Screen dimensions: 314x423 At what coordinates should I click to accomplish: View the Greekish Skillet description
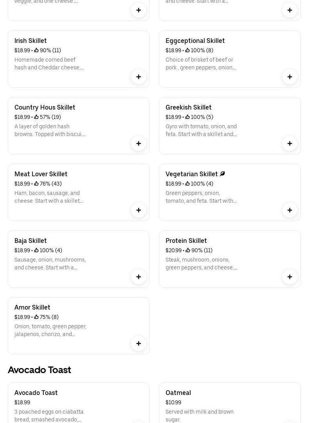[201, 130]
